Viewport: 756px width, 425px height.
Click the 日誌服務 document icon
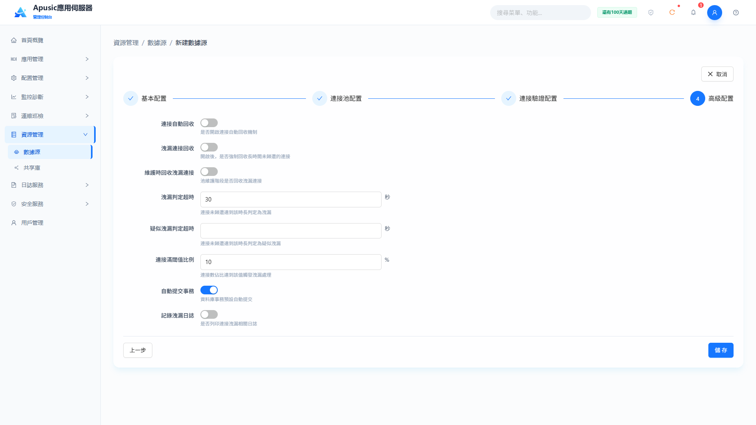pos(14,185)
